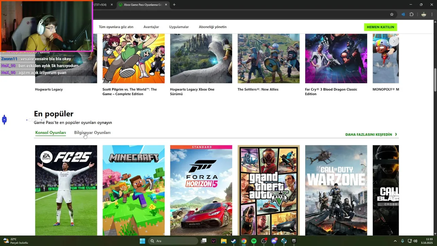This screenshot has width=437, height=246.
Task: Open a new browser tab with plus
Action: 174,4
